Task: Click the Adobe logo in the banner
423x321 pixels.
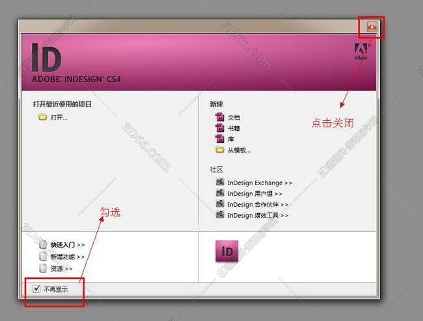Action: 361,52
